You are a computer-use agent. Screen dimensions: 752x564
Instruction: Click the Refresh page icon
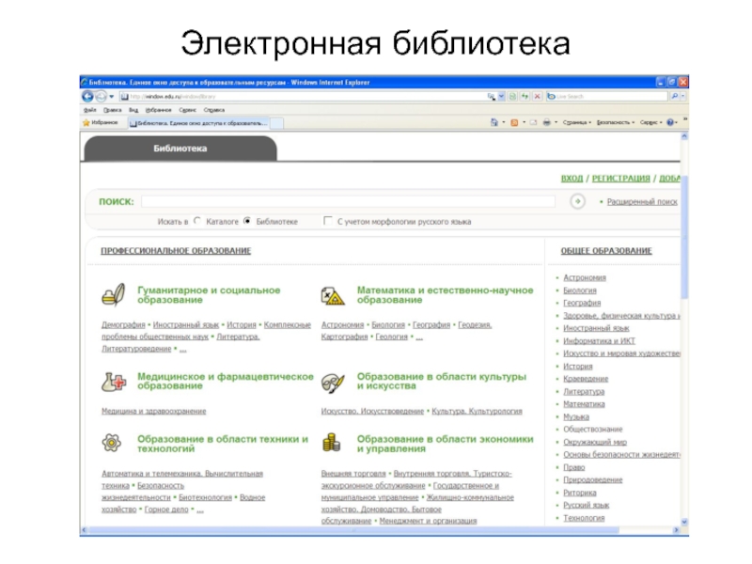(525, 97)
